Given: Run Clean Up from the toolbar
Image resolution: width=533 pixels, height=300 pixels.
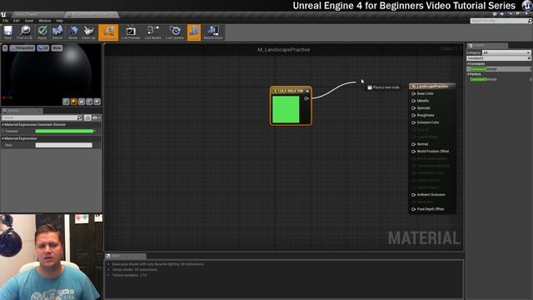Looking at the screenshot, I should pyautogui.click(x=88, y=32).
